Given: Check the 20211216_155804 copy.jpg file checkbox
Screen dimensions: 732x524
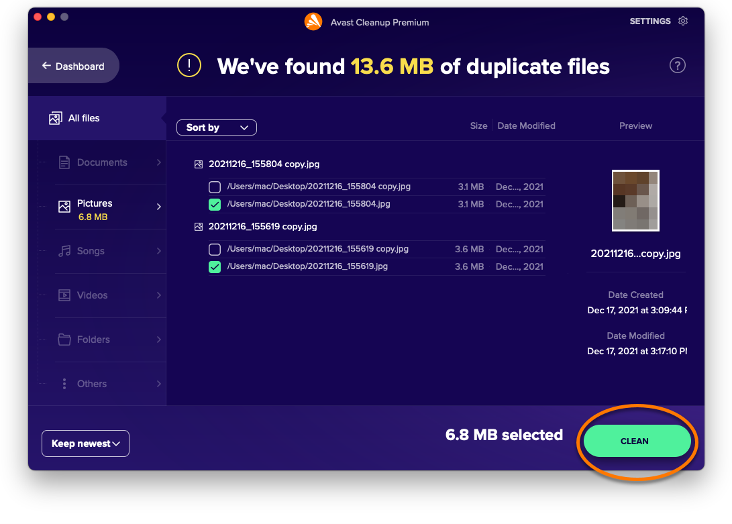Looking at the screenshot, I should 215,187.
